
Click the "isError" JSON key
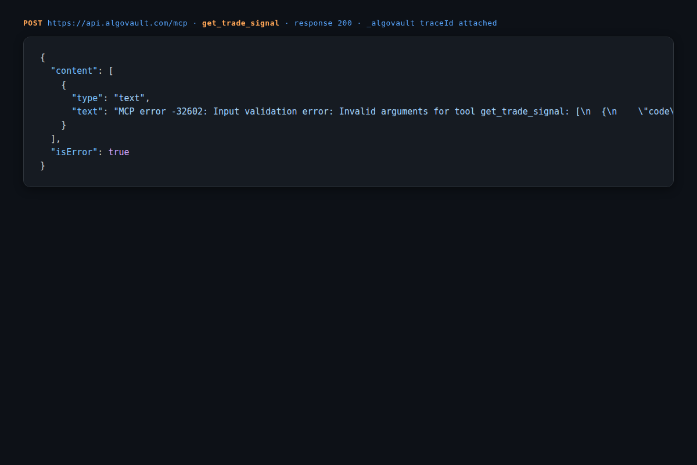74,152
